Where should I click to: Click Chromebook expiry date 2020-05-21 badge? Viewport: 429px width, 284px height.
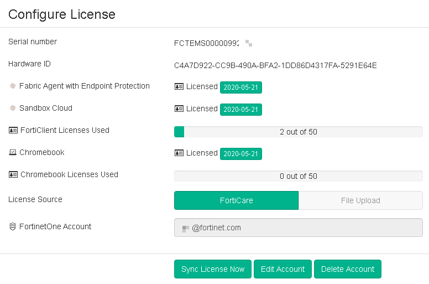[241, 154]
